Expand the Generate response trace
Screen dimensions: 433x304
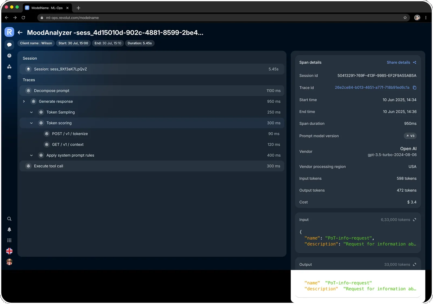point(24,101)
